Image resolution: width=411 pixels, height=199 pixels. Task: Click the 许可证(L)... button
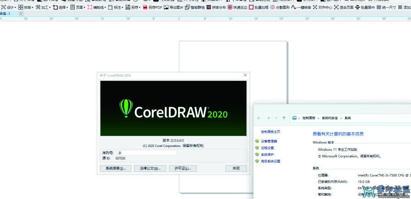coord(183,168)
